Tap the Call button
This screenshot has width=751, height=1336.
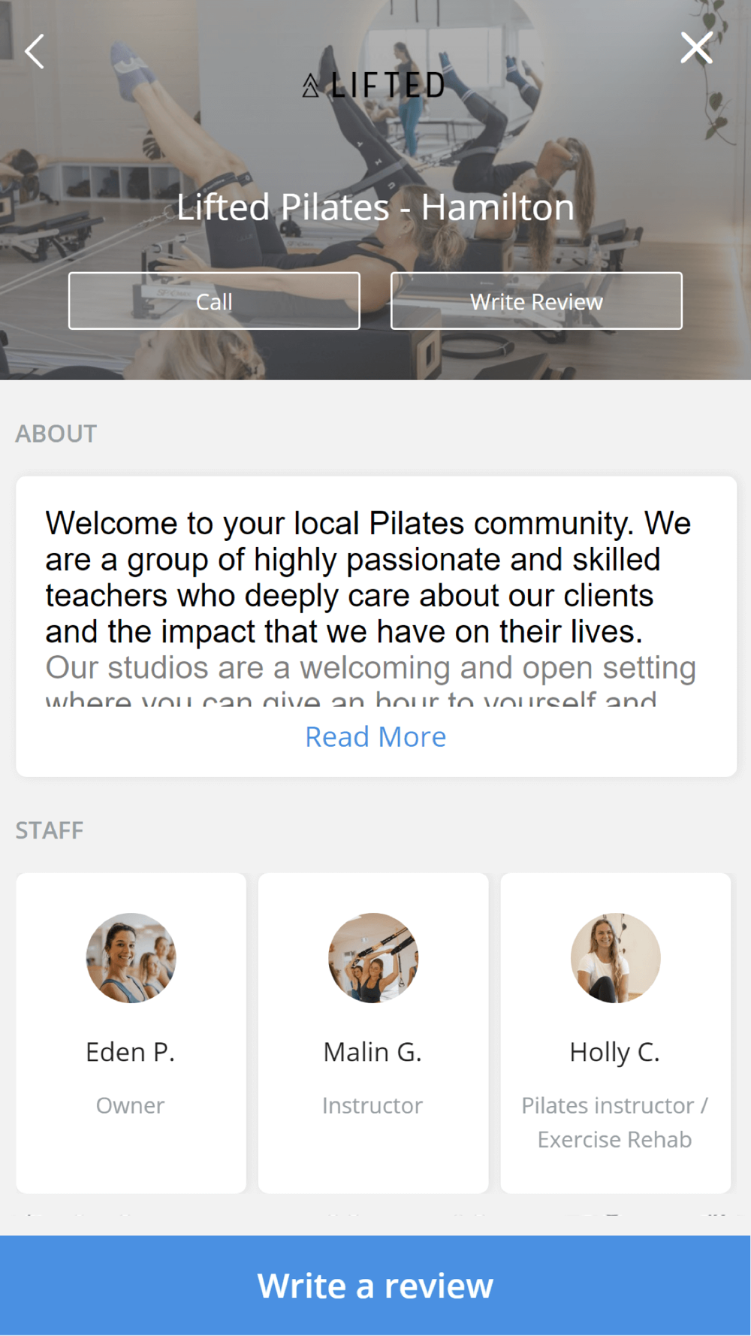tap(214, 301)
